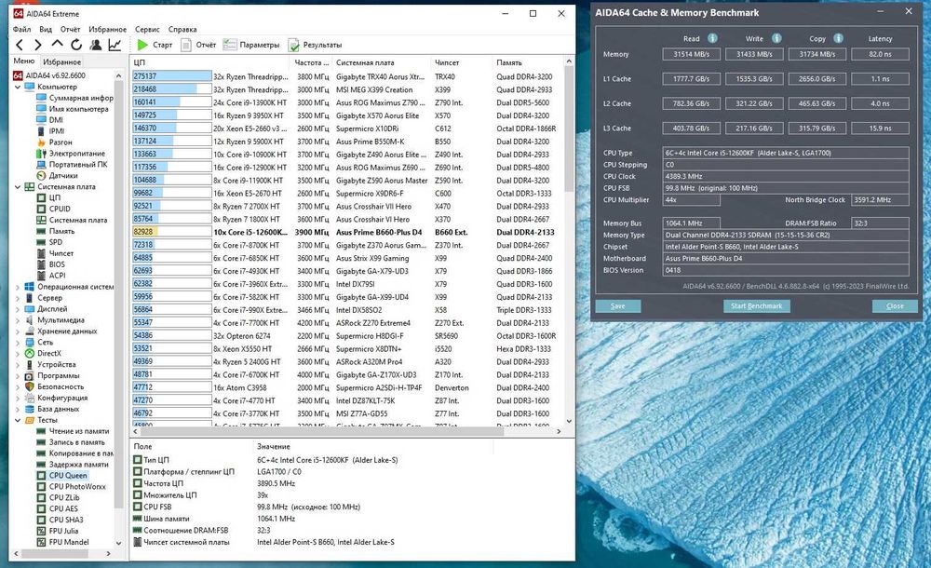Expand the Дисплей tree node
Screen dimensions: 931x568
[x=18, y=309]
